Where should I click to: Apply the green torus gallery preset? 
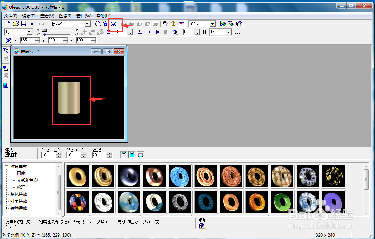coord(282,202)
